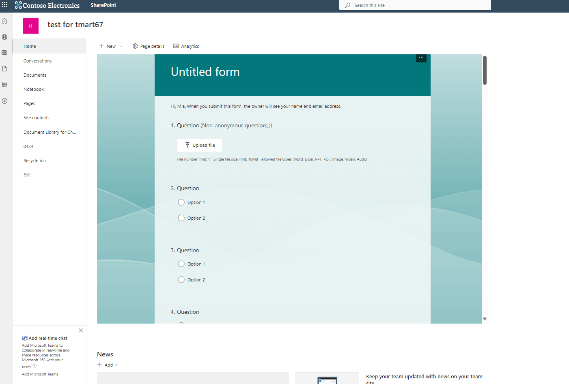Select Option 1 for Question 3
Image resolution: width=569 pixels, height=384 pixels.
(181, 264)
